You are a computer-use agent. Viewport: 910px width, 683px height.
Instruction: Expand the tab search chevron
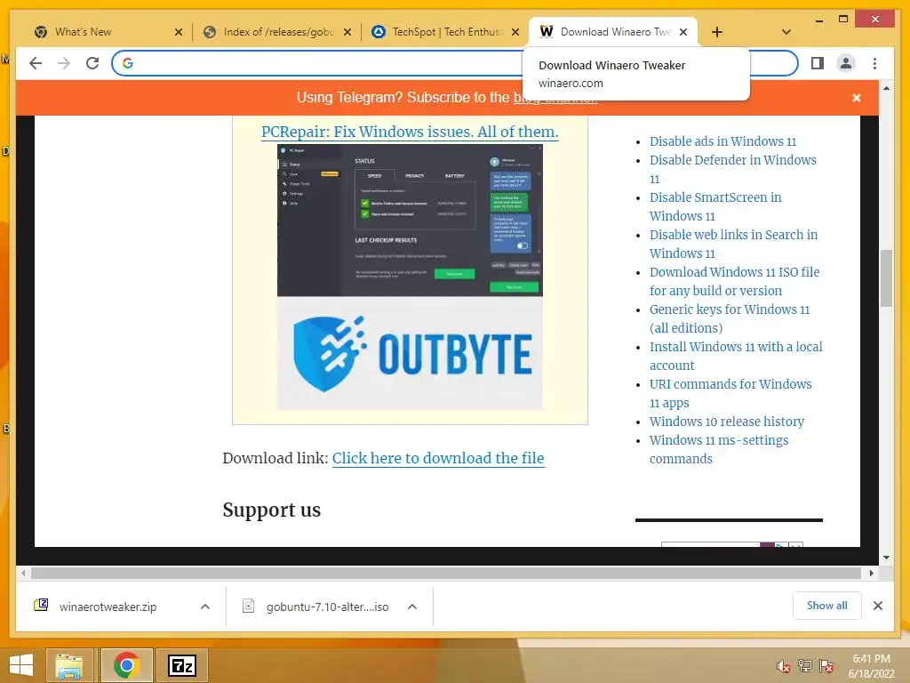(786, 32)
